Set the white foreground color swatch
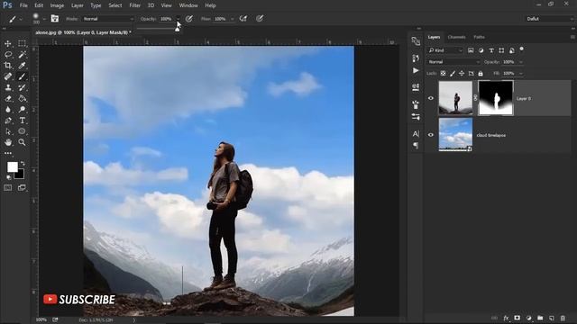577x324 pixels. click(12, 167)
